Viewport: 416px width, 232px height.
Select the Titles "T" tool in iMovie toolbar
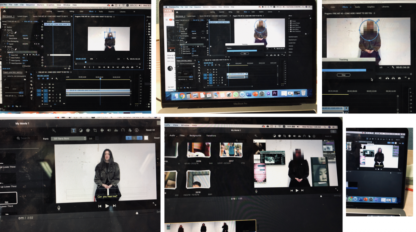(73, 130)
